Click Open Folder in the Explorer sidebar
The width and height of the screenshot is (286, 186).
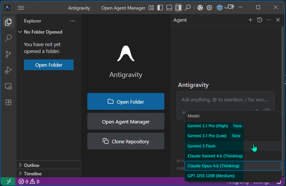tap(49, 65)
